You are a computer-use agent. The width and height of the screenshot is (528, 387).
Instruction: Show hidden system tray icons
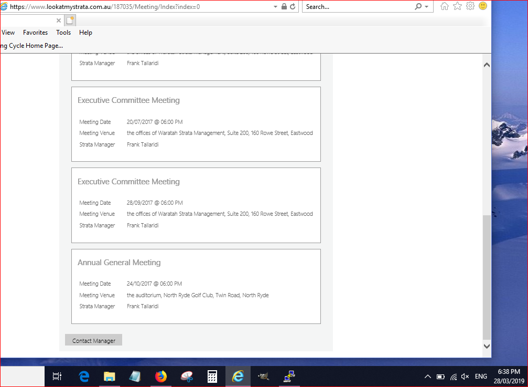pyautogui.click(x=427, y=376)
